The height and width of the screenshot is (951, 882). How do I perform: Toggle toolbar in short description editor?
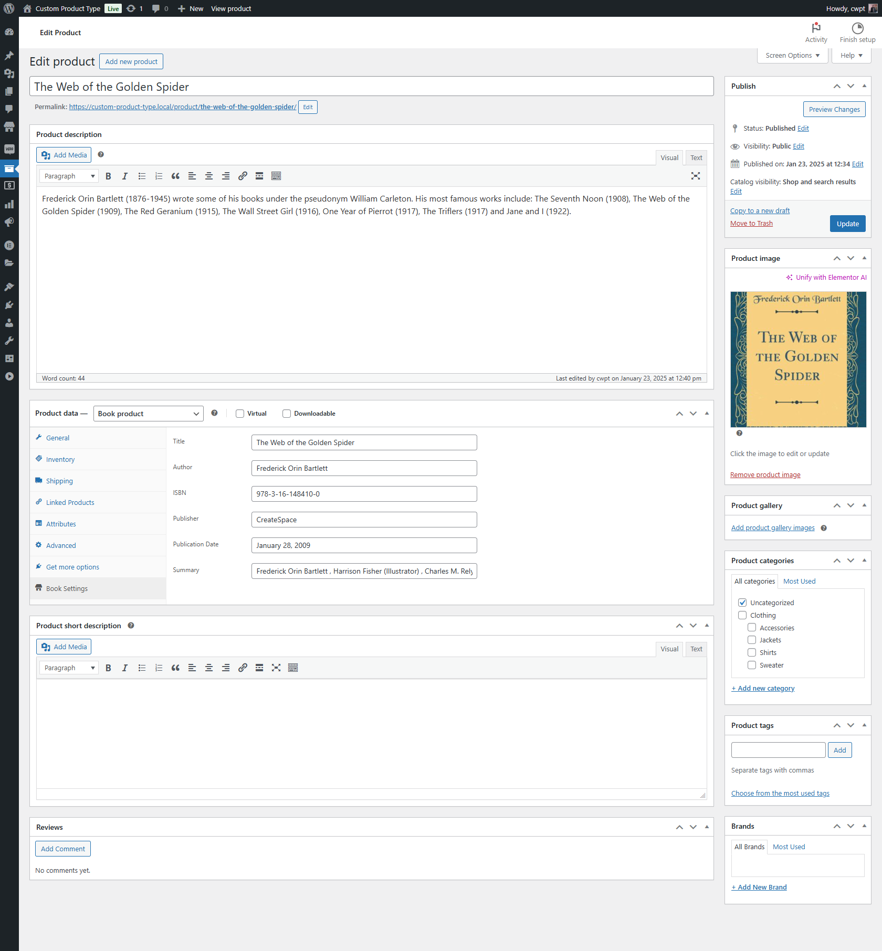[x=293, y=668]
